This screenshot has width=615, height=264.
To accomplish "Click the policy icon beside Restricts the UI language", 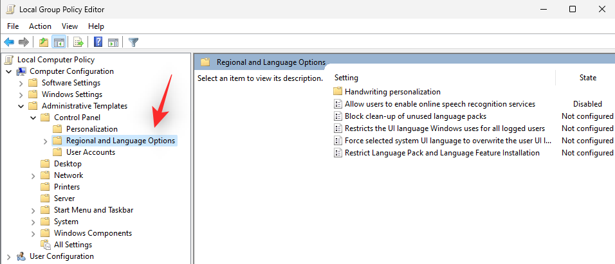I will [x=338, y=128].
